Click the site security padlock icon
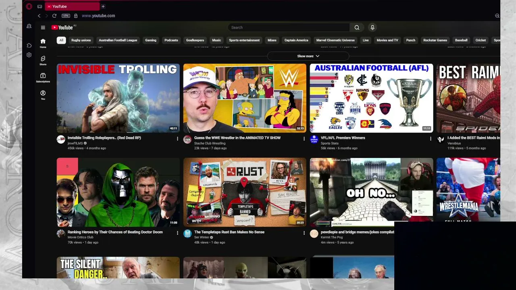516x290 pixels. pos(76,16)
